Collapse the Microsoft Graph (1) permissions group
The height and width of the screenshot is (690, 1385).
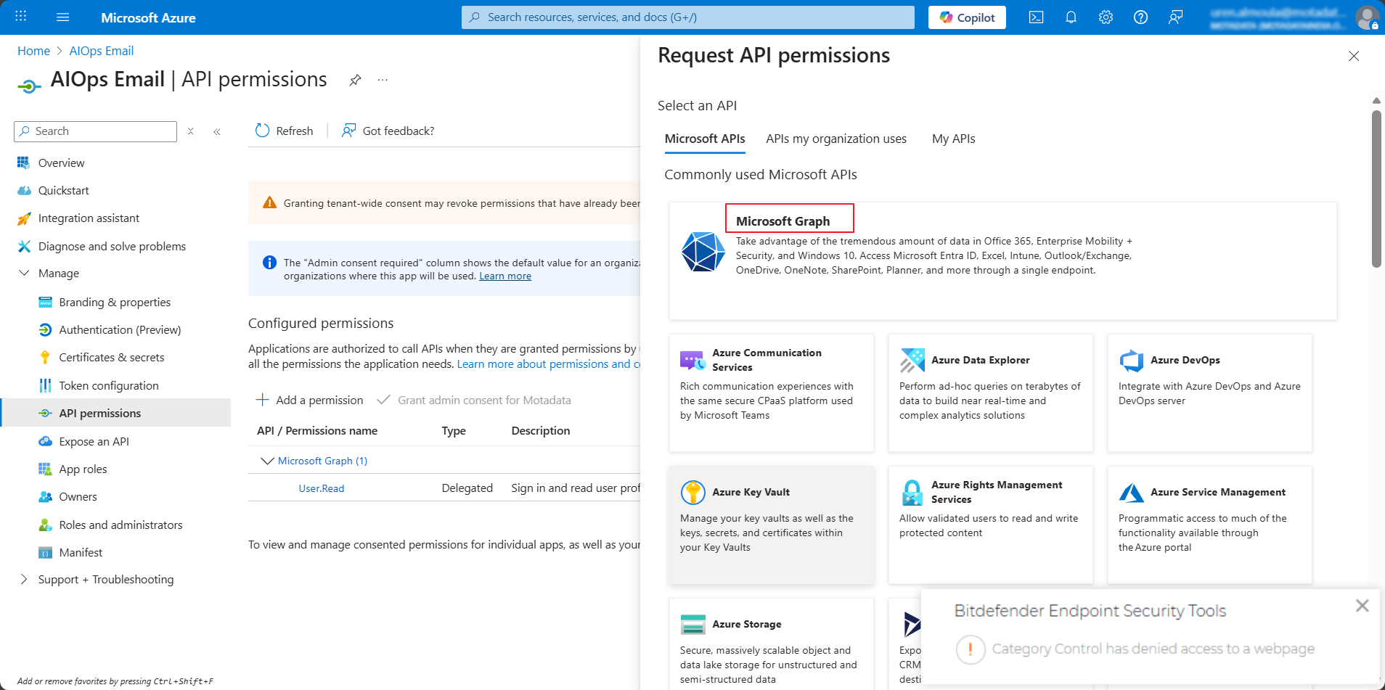tap(267, 461)
